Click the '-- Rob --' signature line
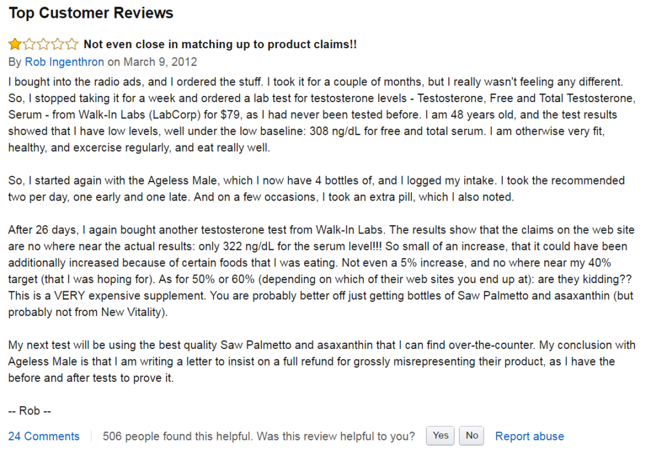 [x=28, y=411]
